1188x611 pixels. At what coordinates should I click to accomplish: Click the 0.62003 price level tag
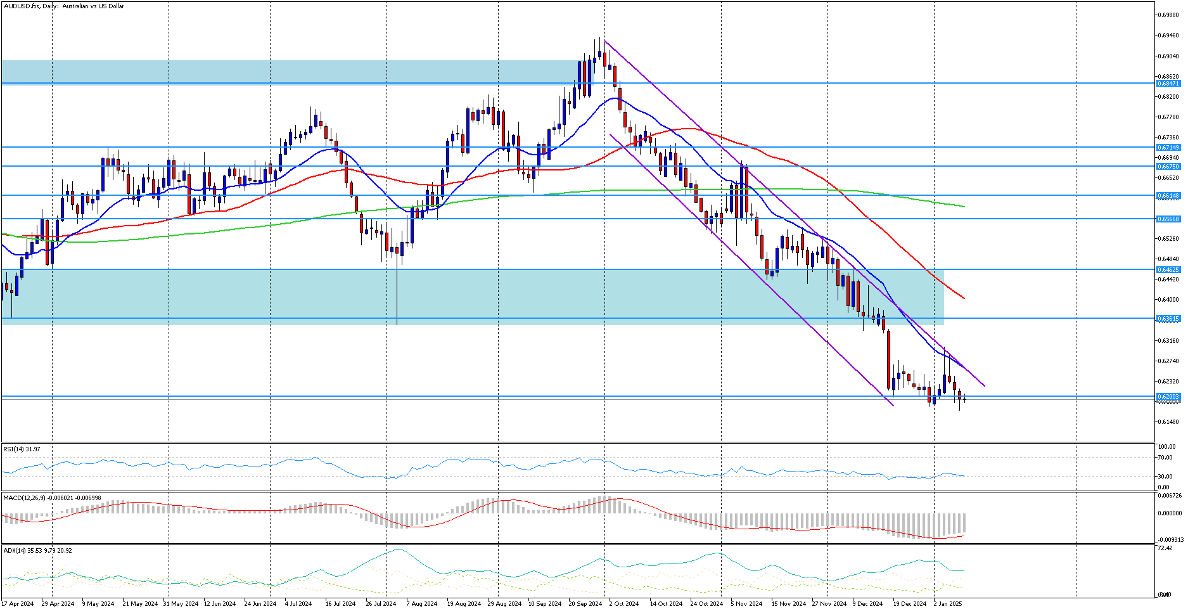click(x=1168, y=397)
